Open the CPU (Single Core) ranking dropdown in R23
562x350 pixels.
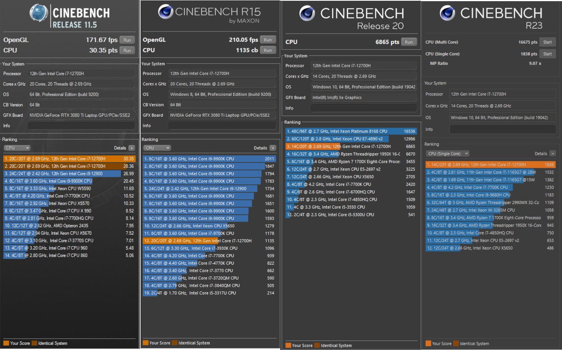click(x=448, y=154)
